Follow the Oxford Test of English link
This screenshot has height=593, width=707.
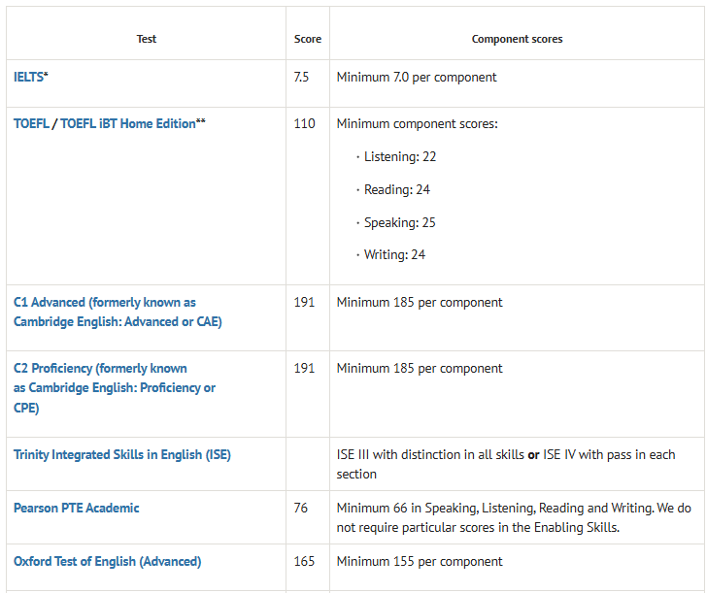tap(108, 561)
